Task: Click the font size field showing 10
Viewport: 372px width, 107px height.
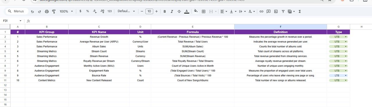Action: point(149,11)
